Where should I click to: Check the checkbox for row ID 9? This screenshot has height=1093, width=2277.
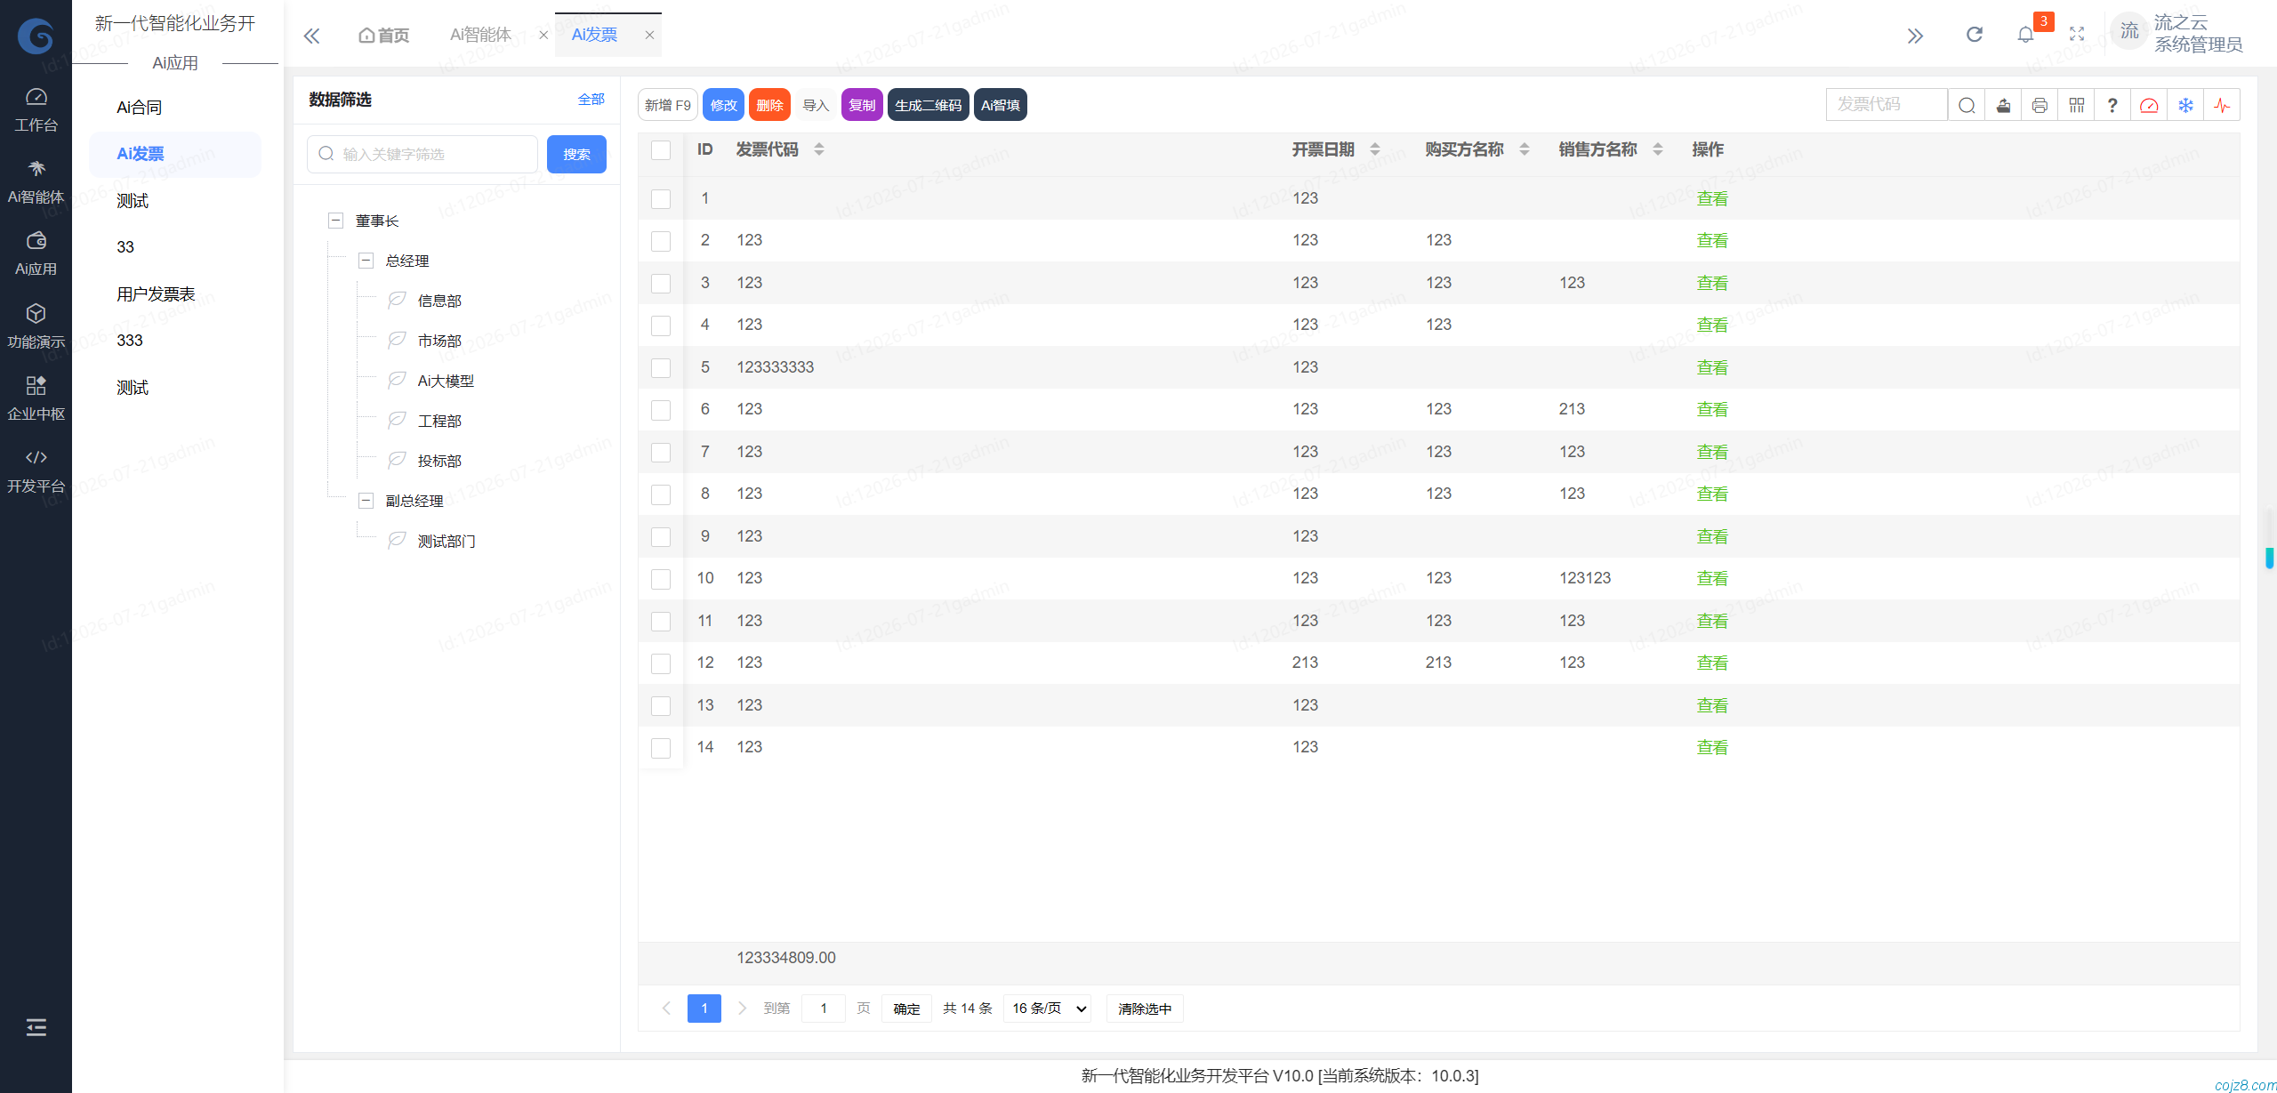[x=661, y=536]
